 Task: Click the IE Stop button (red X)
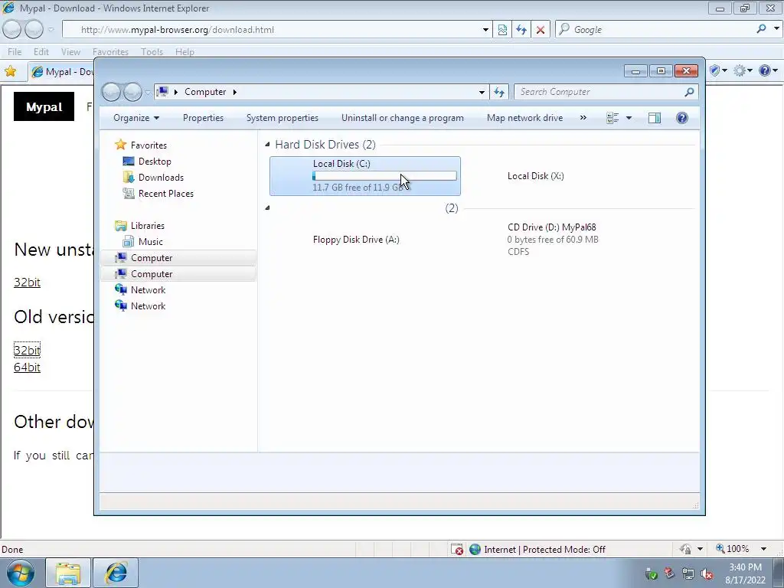coord(541,30)
